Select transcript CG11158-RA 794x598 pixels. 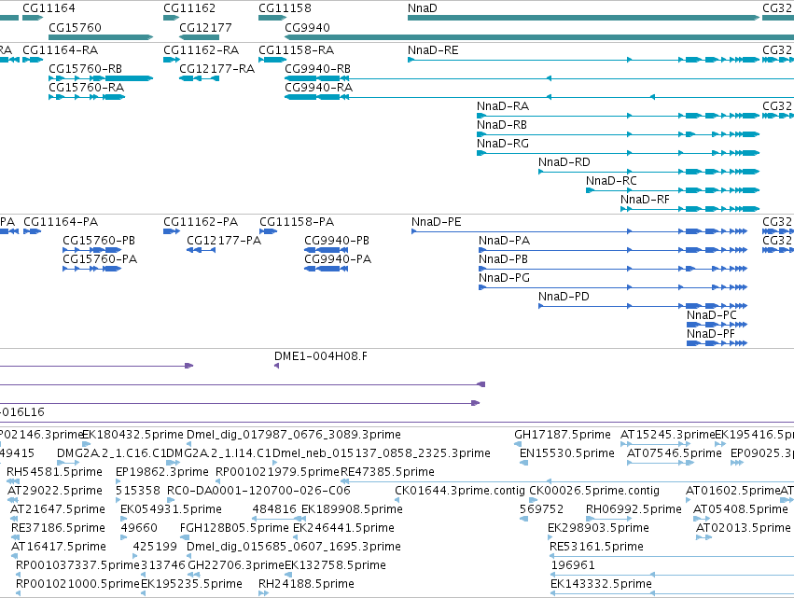(x=296, y=50)
